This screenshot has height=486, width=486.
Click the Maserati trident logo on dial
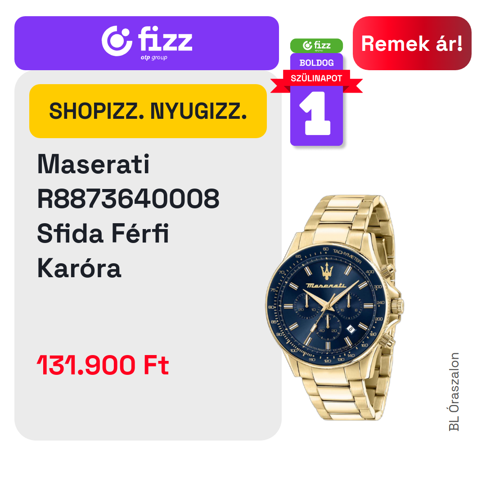click(326, 270)
